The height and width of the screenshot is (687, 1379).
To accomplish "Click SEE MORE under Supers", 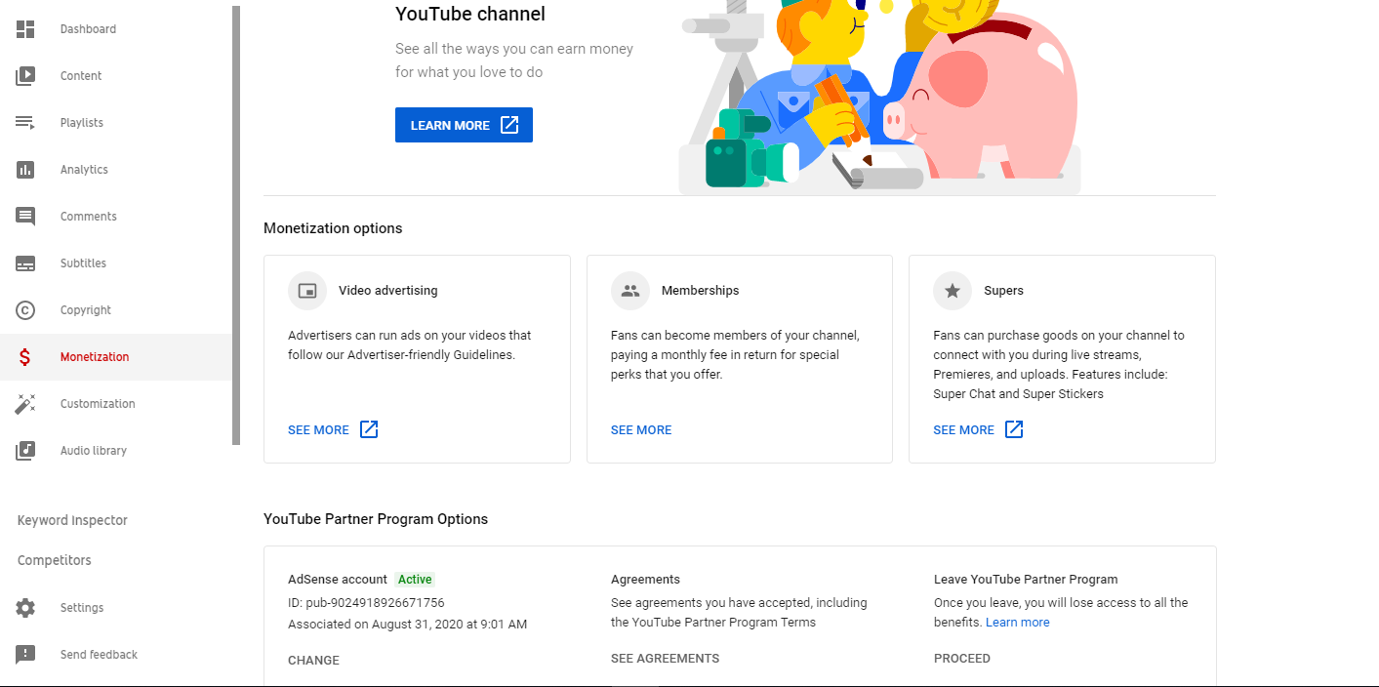I will [963, 429].
